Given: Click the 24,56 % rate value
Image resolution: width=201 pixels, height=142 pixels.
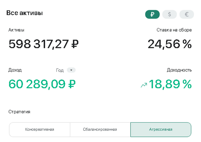Looking at the screenshot, I should [x=170, y=44].
